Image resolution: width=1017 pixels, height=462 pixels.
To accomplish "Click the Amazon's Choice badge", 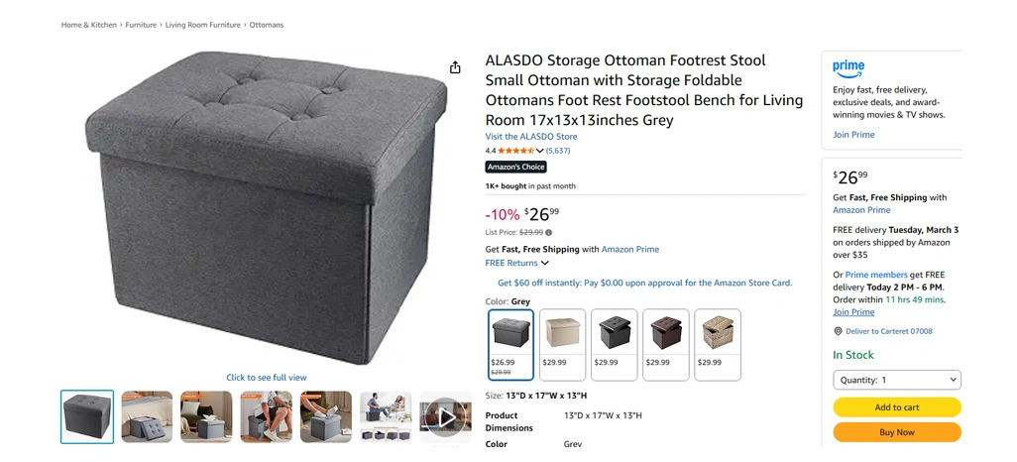I will tap(515, 167).
